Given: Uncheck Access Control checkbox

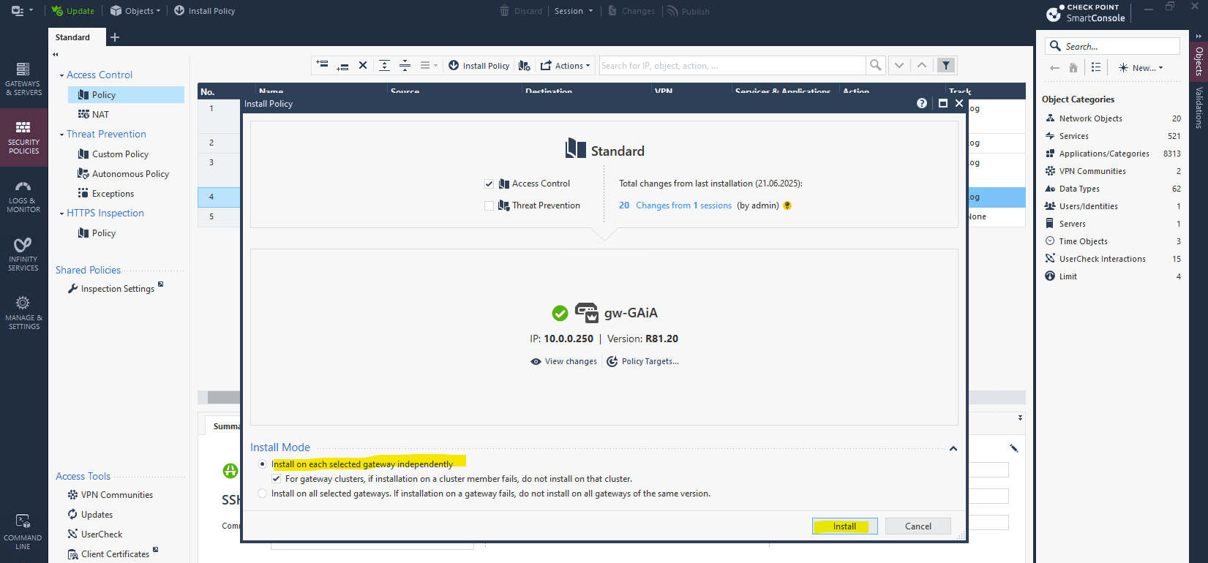Looking at the screenshot, I should [x=489, y=184].
